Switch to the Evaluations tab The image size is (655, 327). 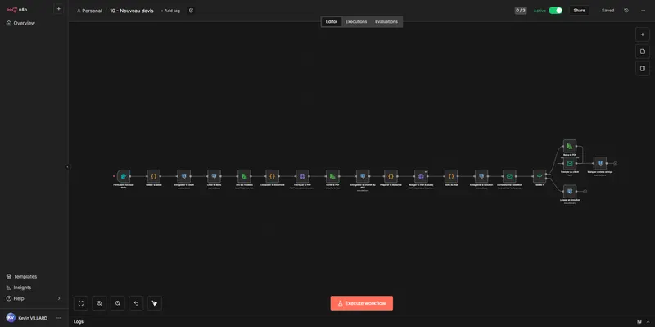pyautogui.click(x=386, y=22)
